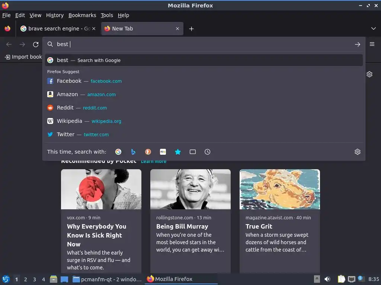Open Bill Murray article thumbnail image
The image size is (381, 285).
[190, 189]
